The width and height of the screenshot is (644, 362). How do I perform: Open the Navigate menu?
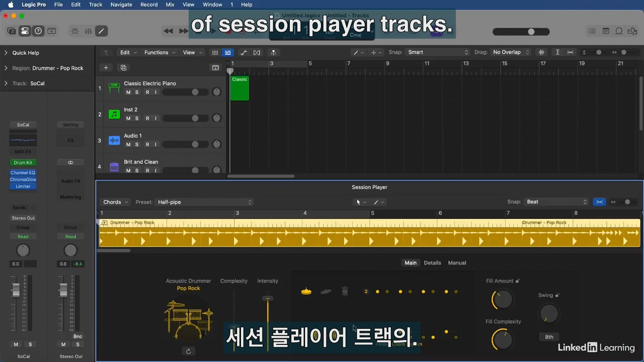121,5
